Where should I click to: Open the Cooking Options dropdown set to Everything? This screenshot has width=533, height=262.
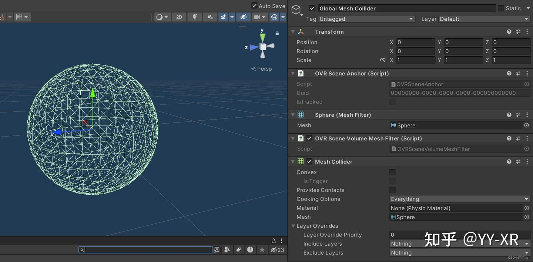tap(460, 199)
